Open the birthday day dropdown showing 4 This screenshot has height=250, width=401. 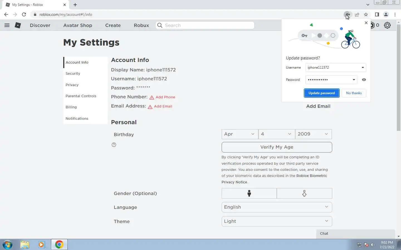click(277, 134)
